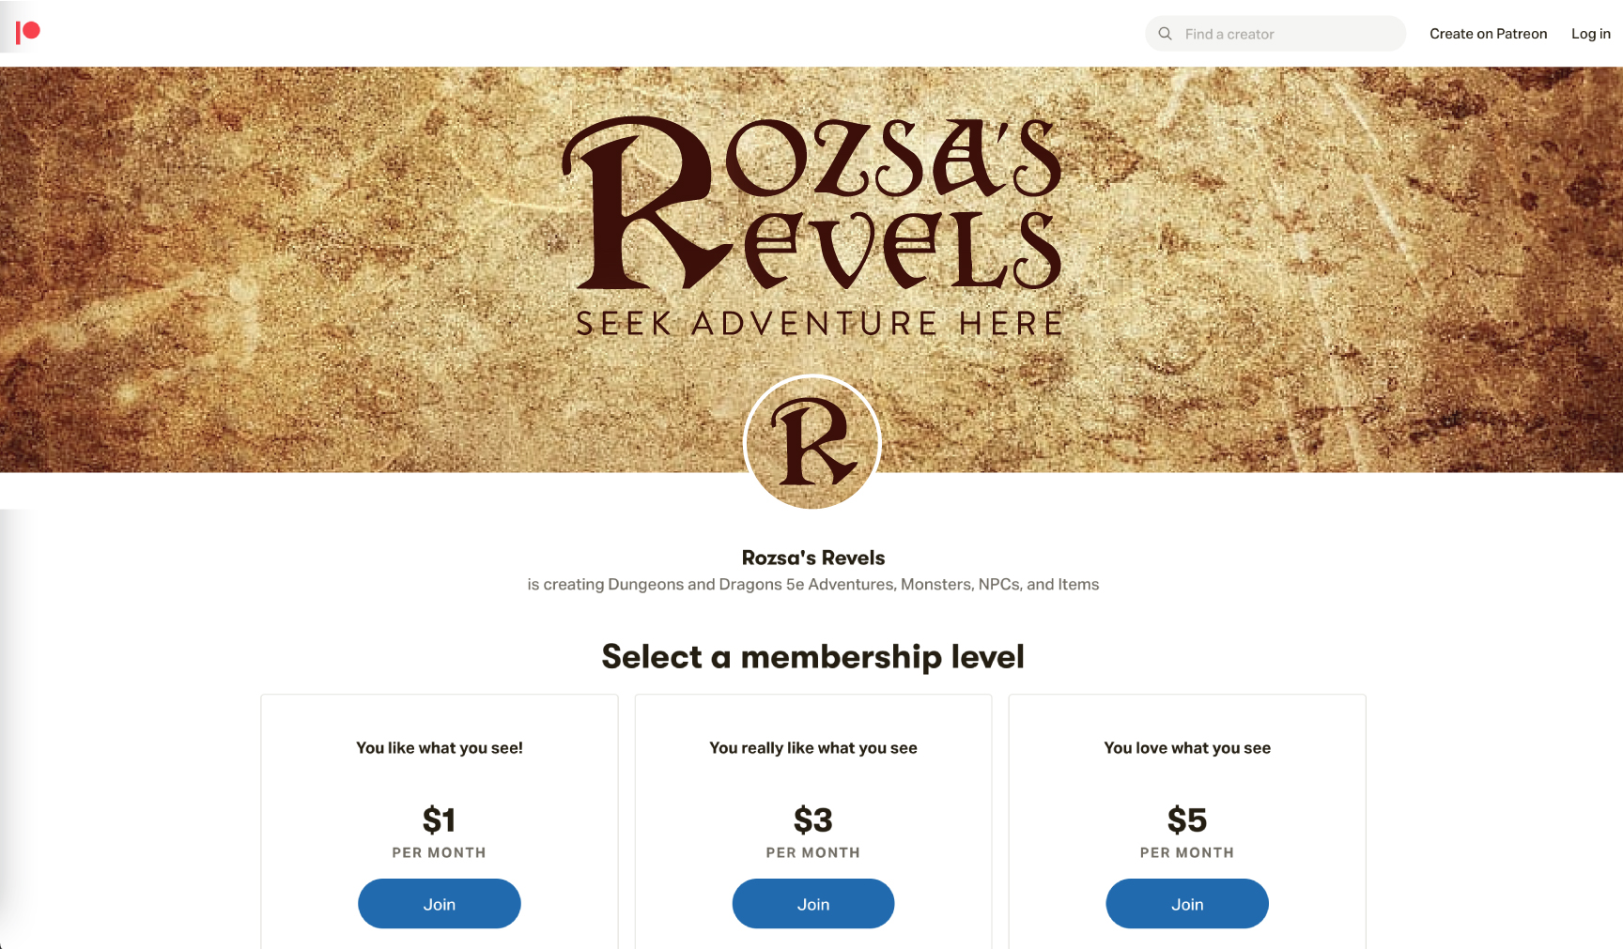The width and height of the screenshot is (1623, 949).
Task: Click the "Select a membership level" heading
Action: click(812, 656)
